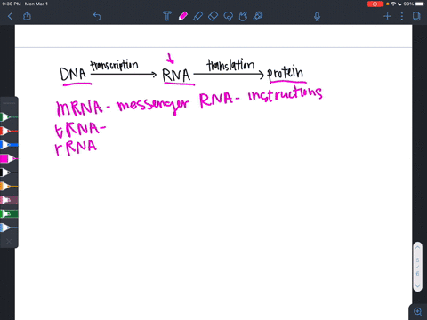Tap the handwritten rRNA label
427x320 pixels.
[x=76, y=148]
